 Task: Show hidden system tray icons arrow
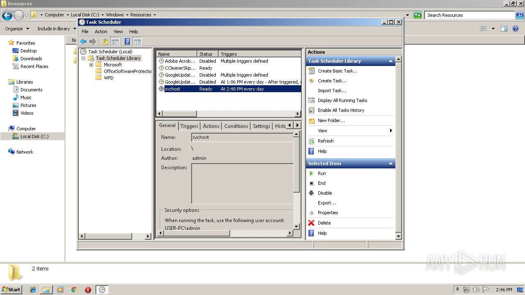(458, 290)
